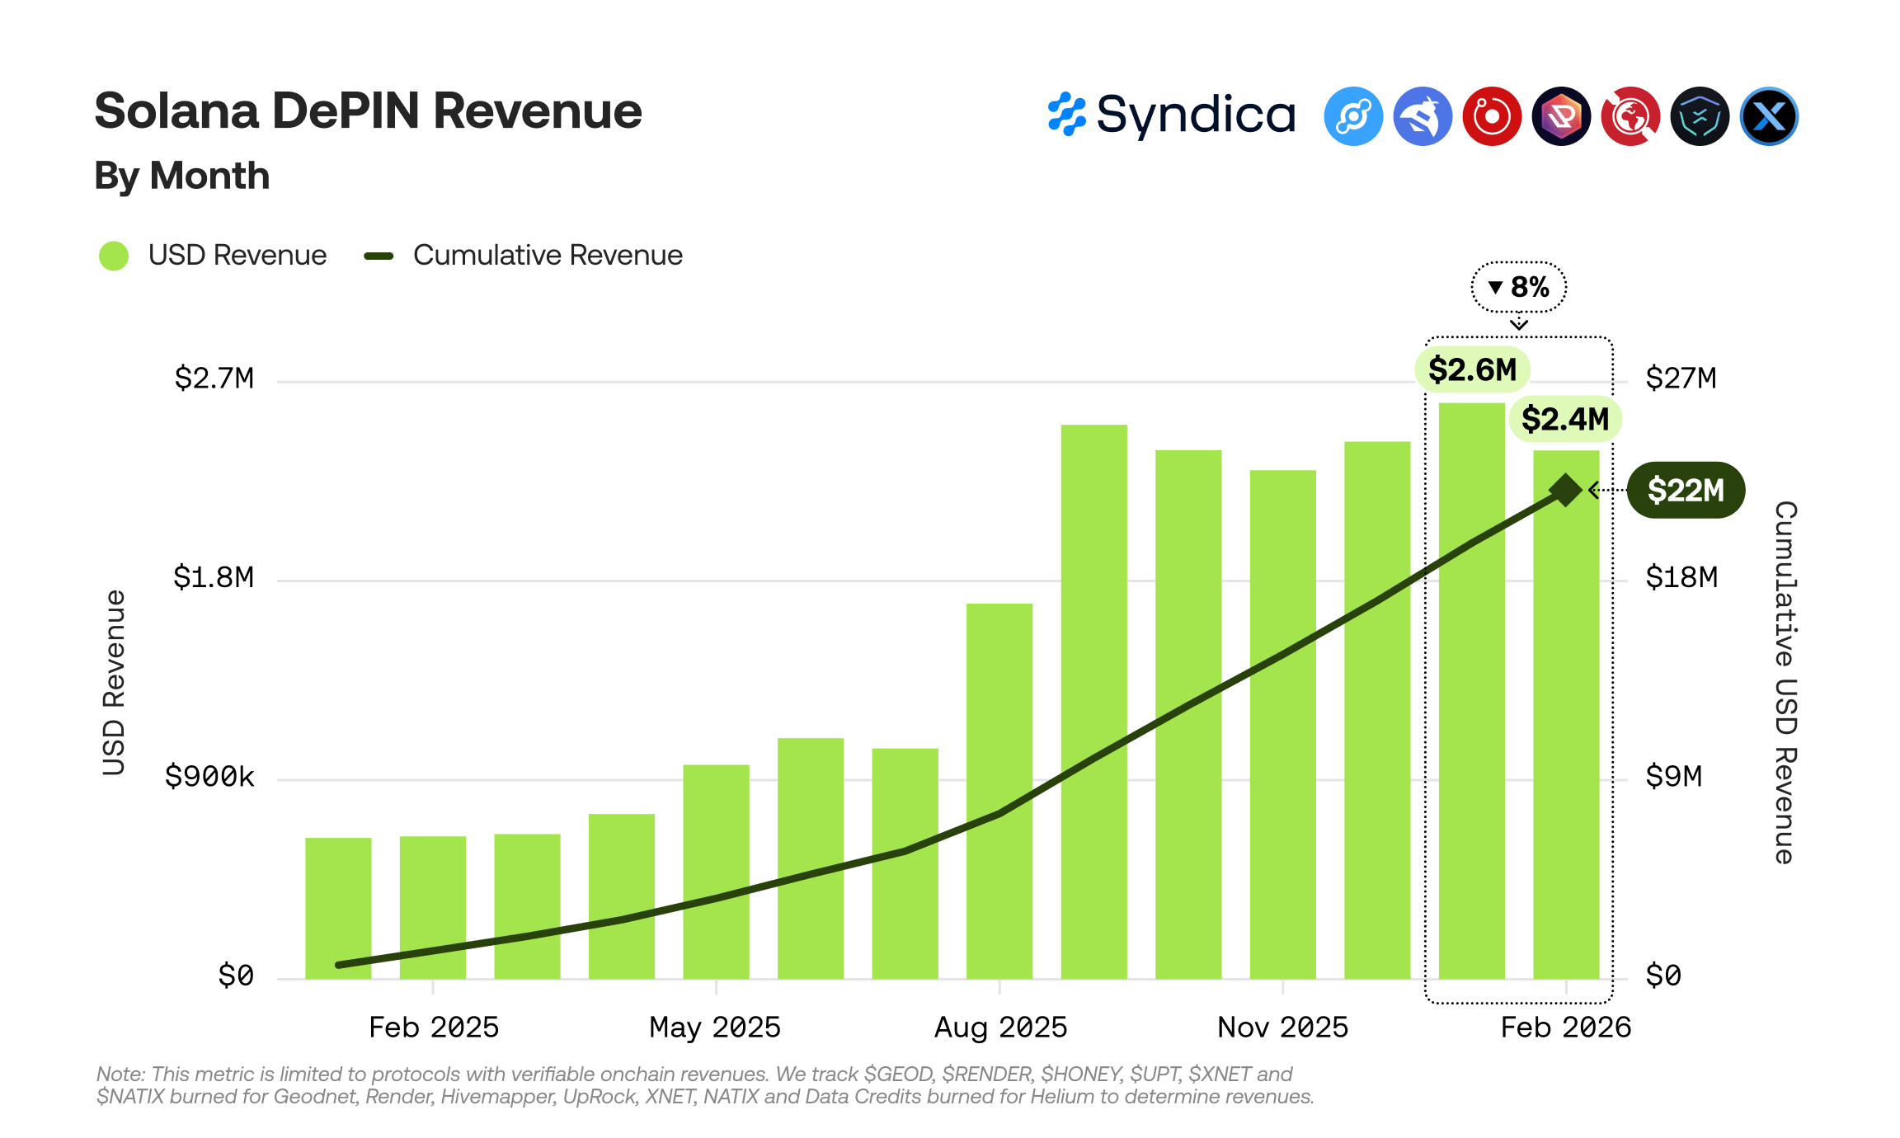Click the 8% decrease badge
Viewport: 1900px width, 1138px height.
coord(1518,287)
